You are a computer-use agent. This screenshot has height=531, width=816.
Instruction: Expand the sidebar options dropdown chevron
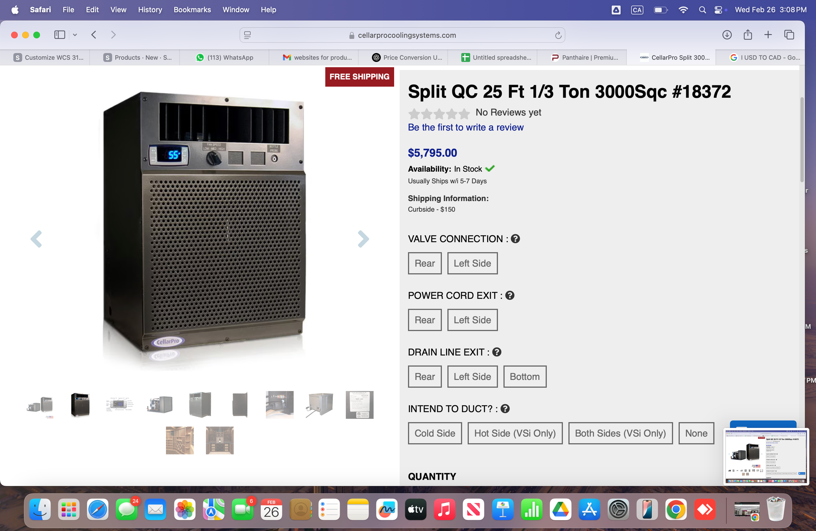(x=75, y=35)
